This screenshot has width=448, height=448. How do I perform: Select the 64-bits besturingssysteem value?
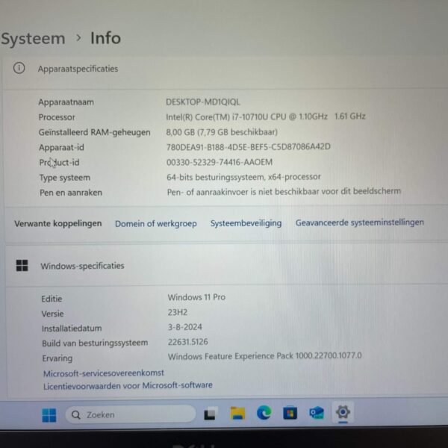[243, 177]
